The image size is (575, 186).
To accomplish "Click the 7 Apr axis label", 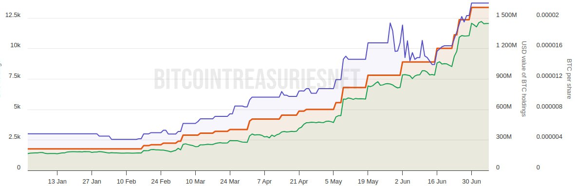I will [264, 181].
